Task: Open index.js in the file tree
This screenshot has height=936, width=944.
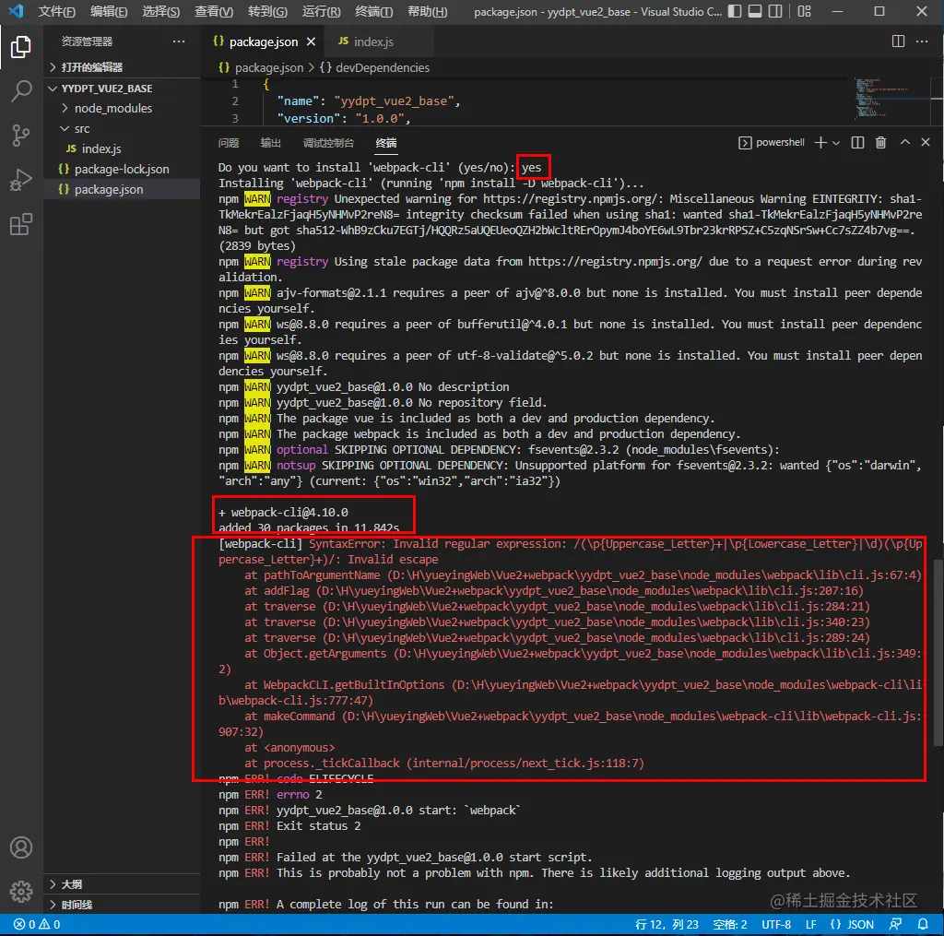Action: point(122,148)
